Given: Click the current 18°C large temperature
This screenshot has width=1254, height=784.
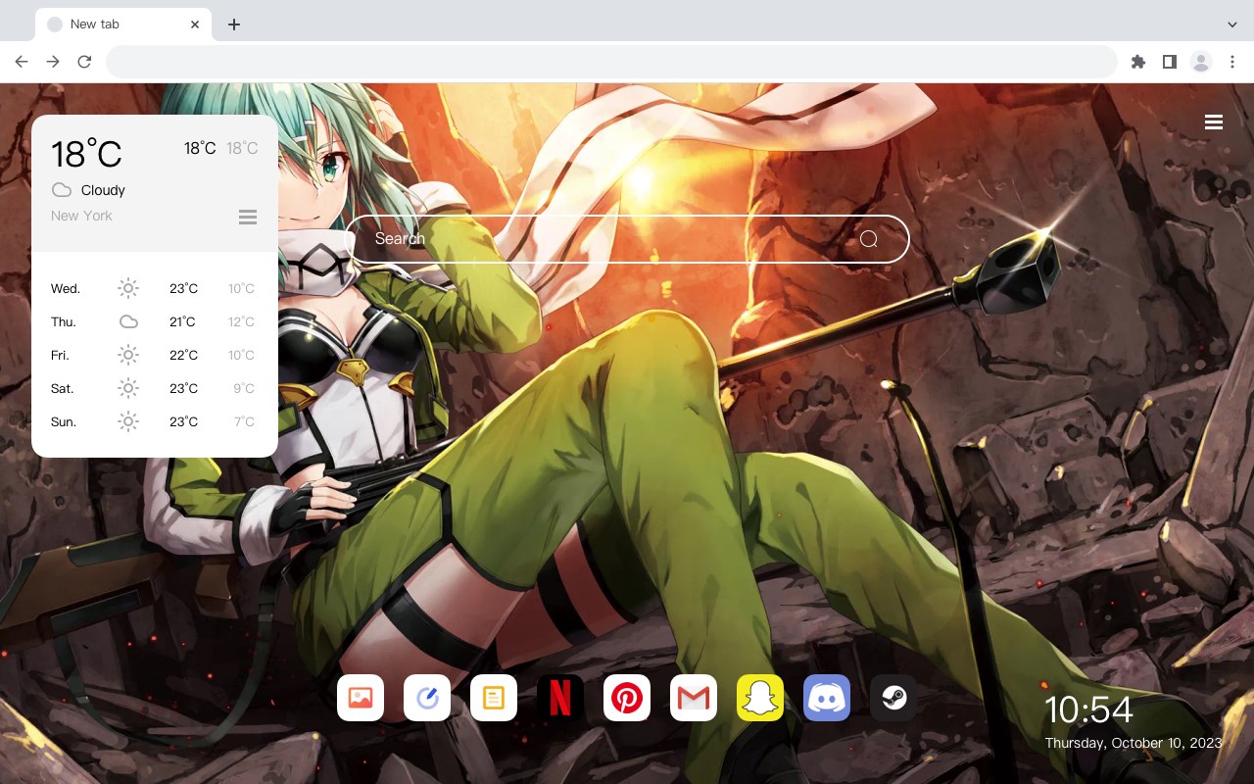Looking at the screenshot, I should pos(86,154).
